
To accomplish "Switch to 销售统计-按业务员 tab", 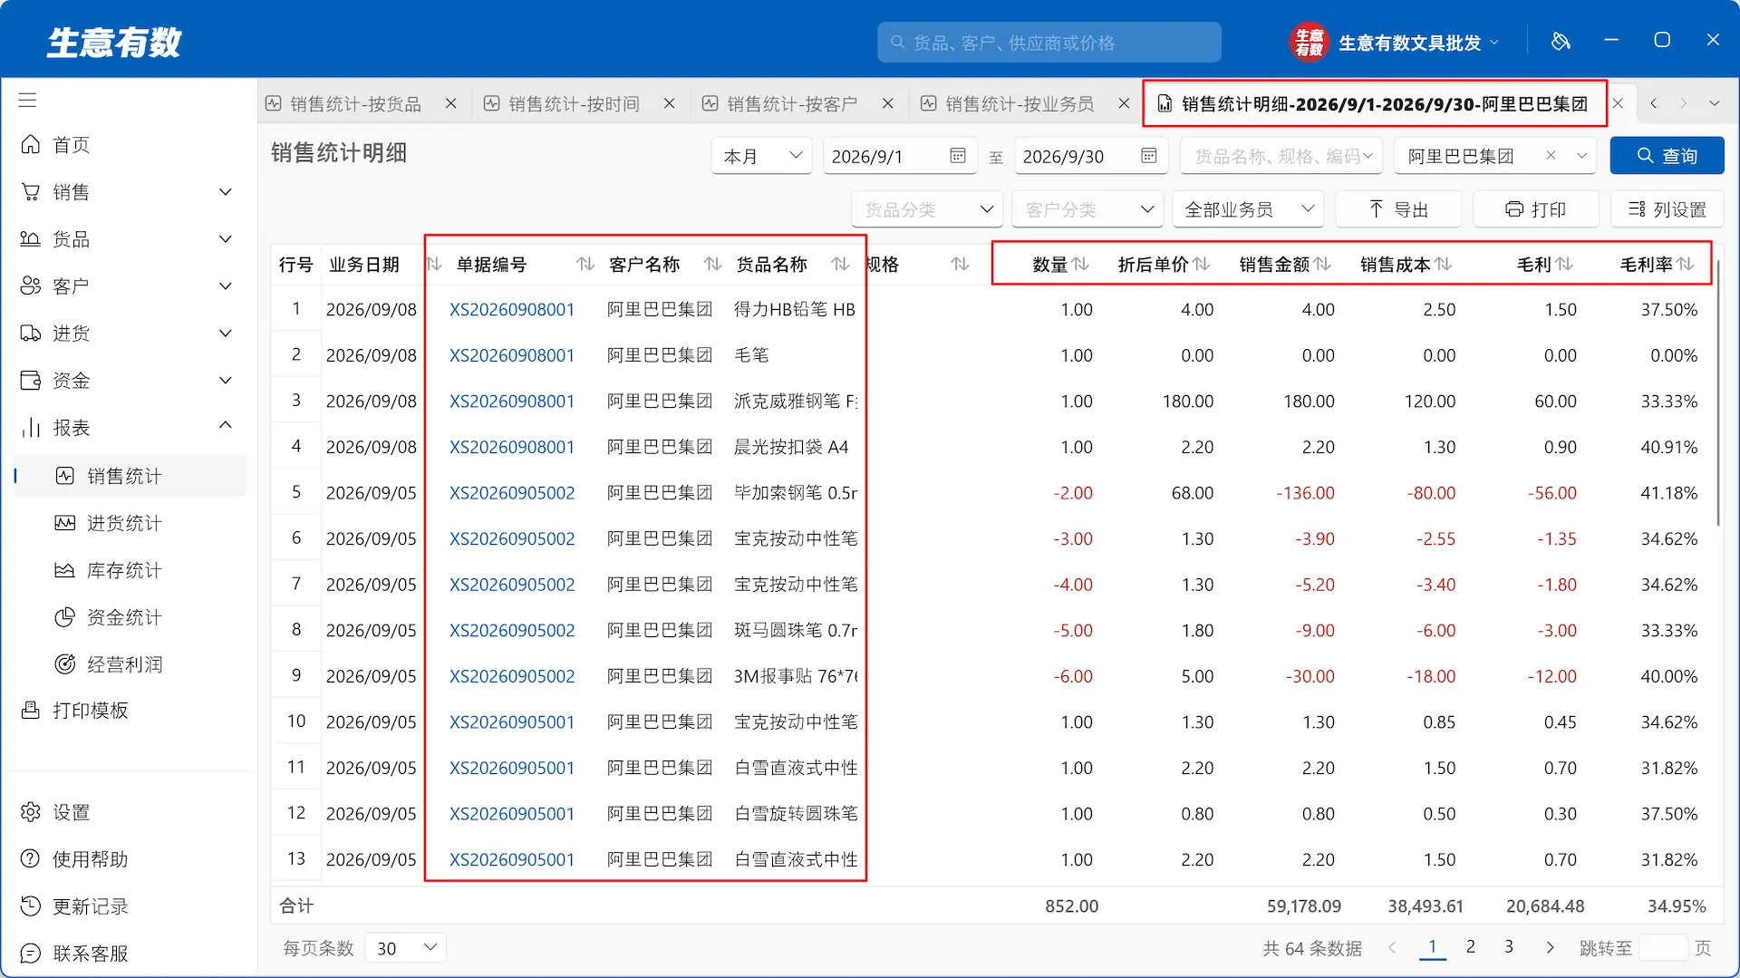I will click(x=1020, y=104).
